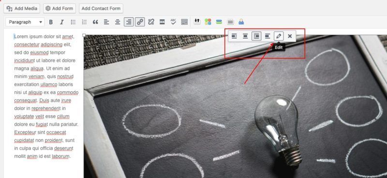Toggle the extra toolbar row keyboard icon
387x178 pixels.
click(x=184, y=22)
